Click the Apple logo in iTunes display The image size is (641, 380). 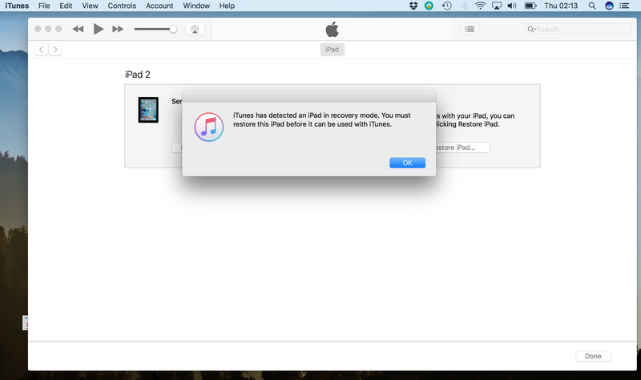(x=332, y=29)
